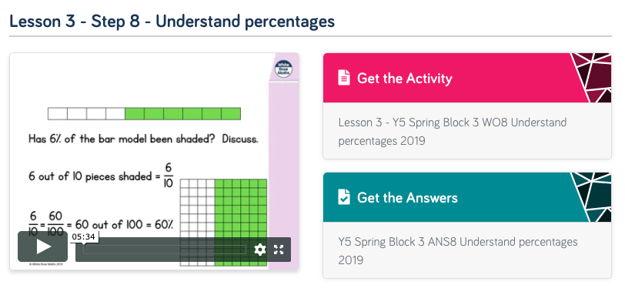Click geometric pattern on Answers banner
625x295 pixels.
point(591,197)
